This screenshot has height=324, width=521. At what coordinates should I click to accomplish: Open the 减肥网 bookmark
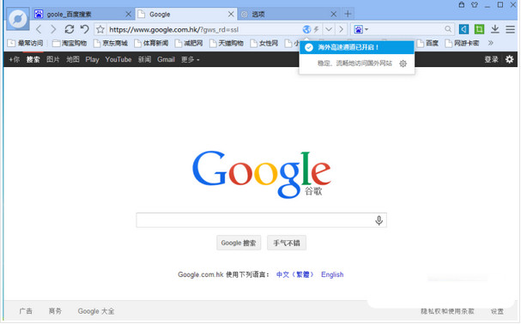[x=189, y=43]
